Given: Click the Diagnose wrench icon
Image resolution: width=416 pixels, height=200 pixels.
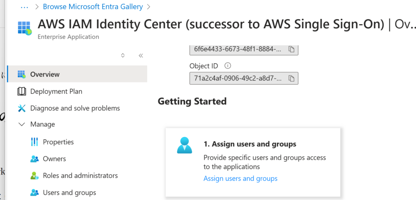Looking at the screenshot, I should 22,108.
